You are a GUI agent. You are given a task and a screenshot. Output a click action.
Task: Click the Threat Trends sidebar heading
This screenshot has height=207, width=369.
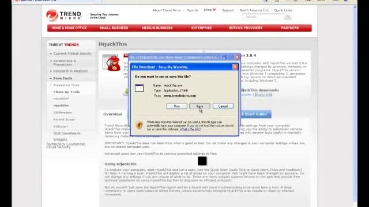click(x=64, y=45)
